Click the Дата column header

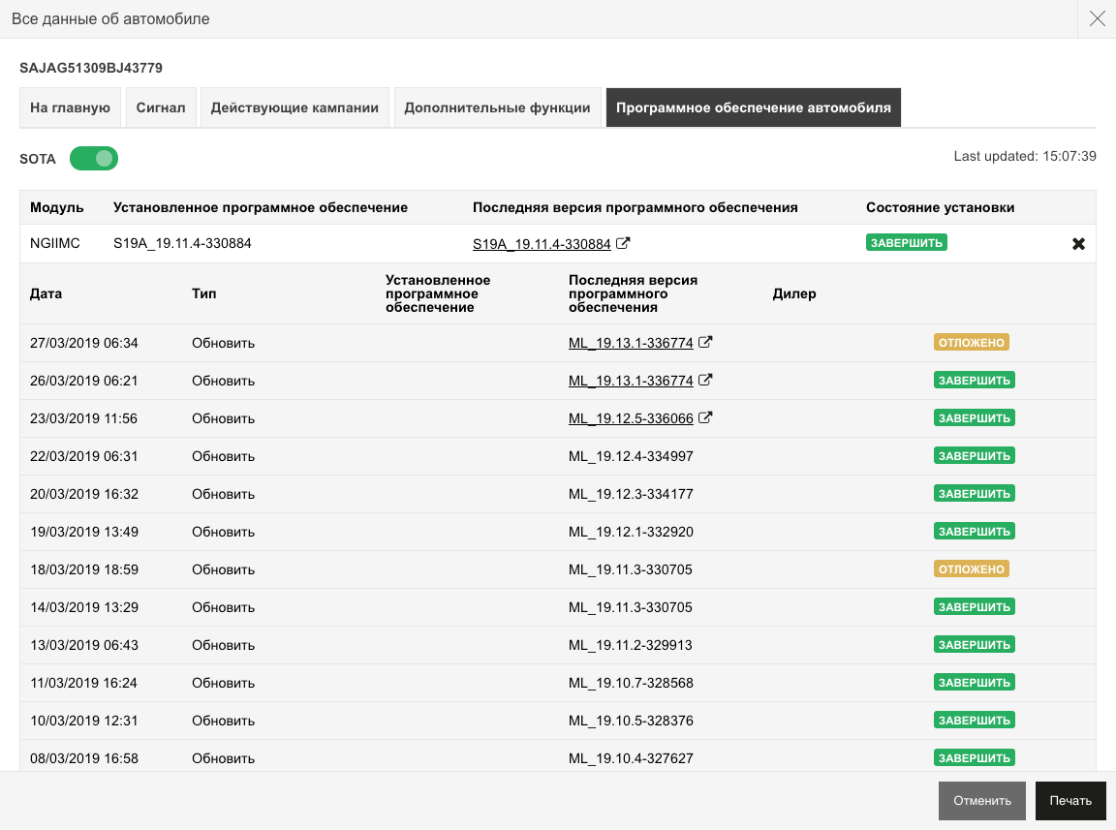[x=46, y=294]
